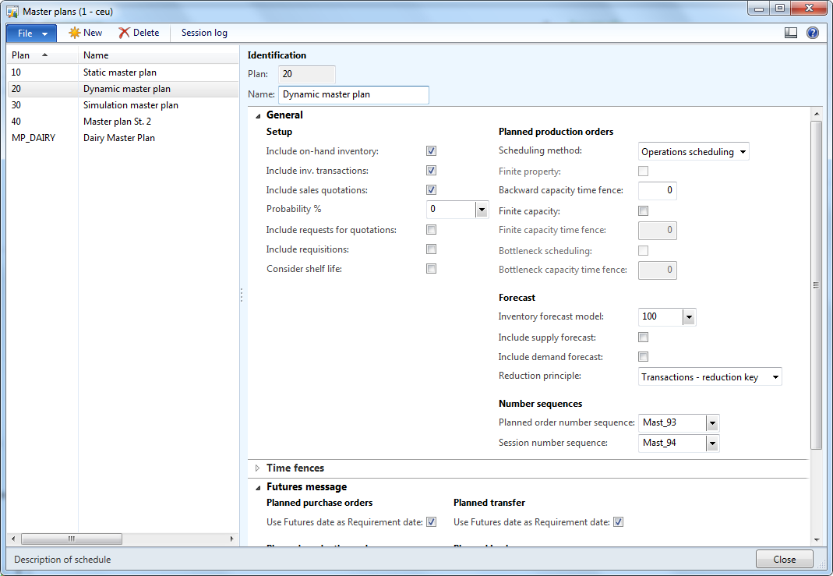Open the File menu
This screenshot has width=833, height=576.
pos(28,33)
